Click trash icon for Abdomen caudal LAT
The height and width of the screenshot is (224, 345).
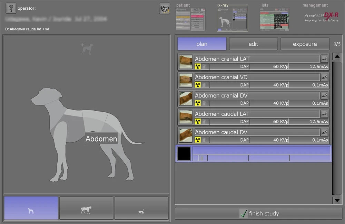(x=205, y=121)
